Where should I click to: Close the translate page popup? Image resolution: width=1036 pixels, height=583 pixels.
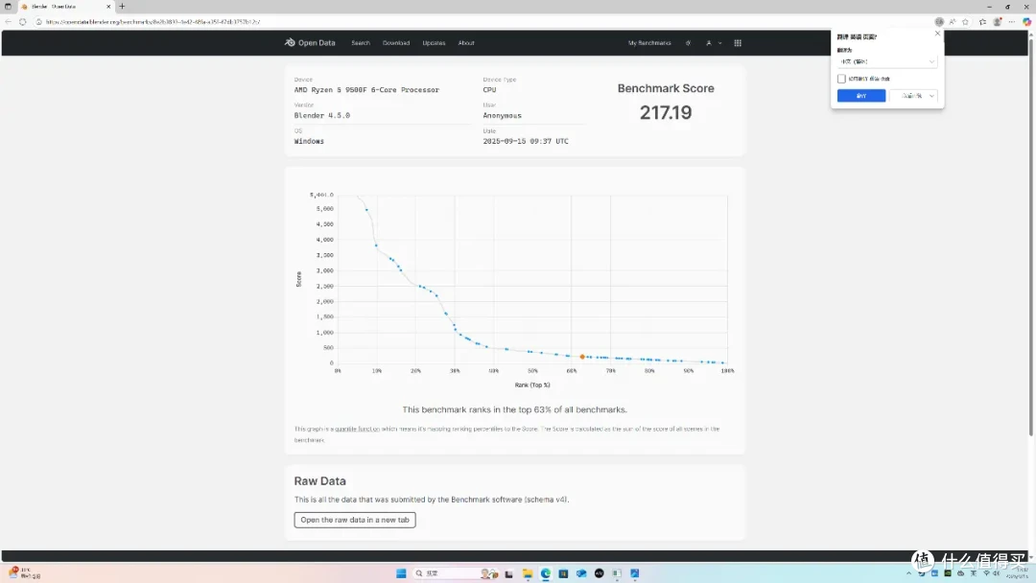tap(937, 33)
